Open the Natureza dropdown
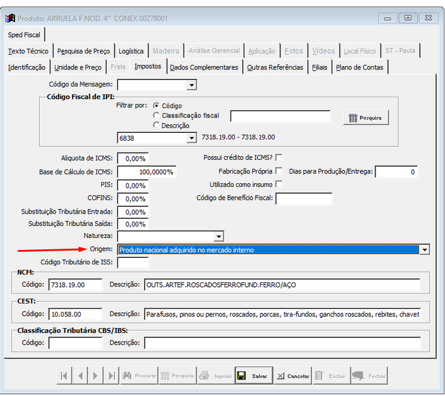Image resolution: width=445 pixels, height=396 pixels. [x=219, y=236]
